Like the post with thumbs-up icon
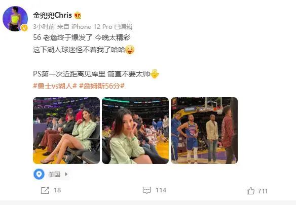 (250, 190)
